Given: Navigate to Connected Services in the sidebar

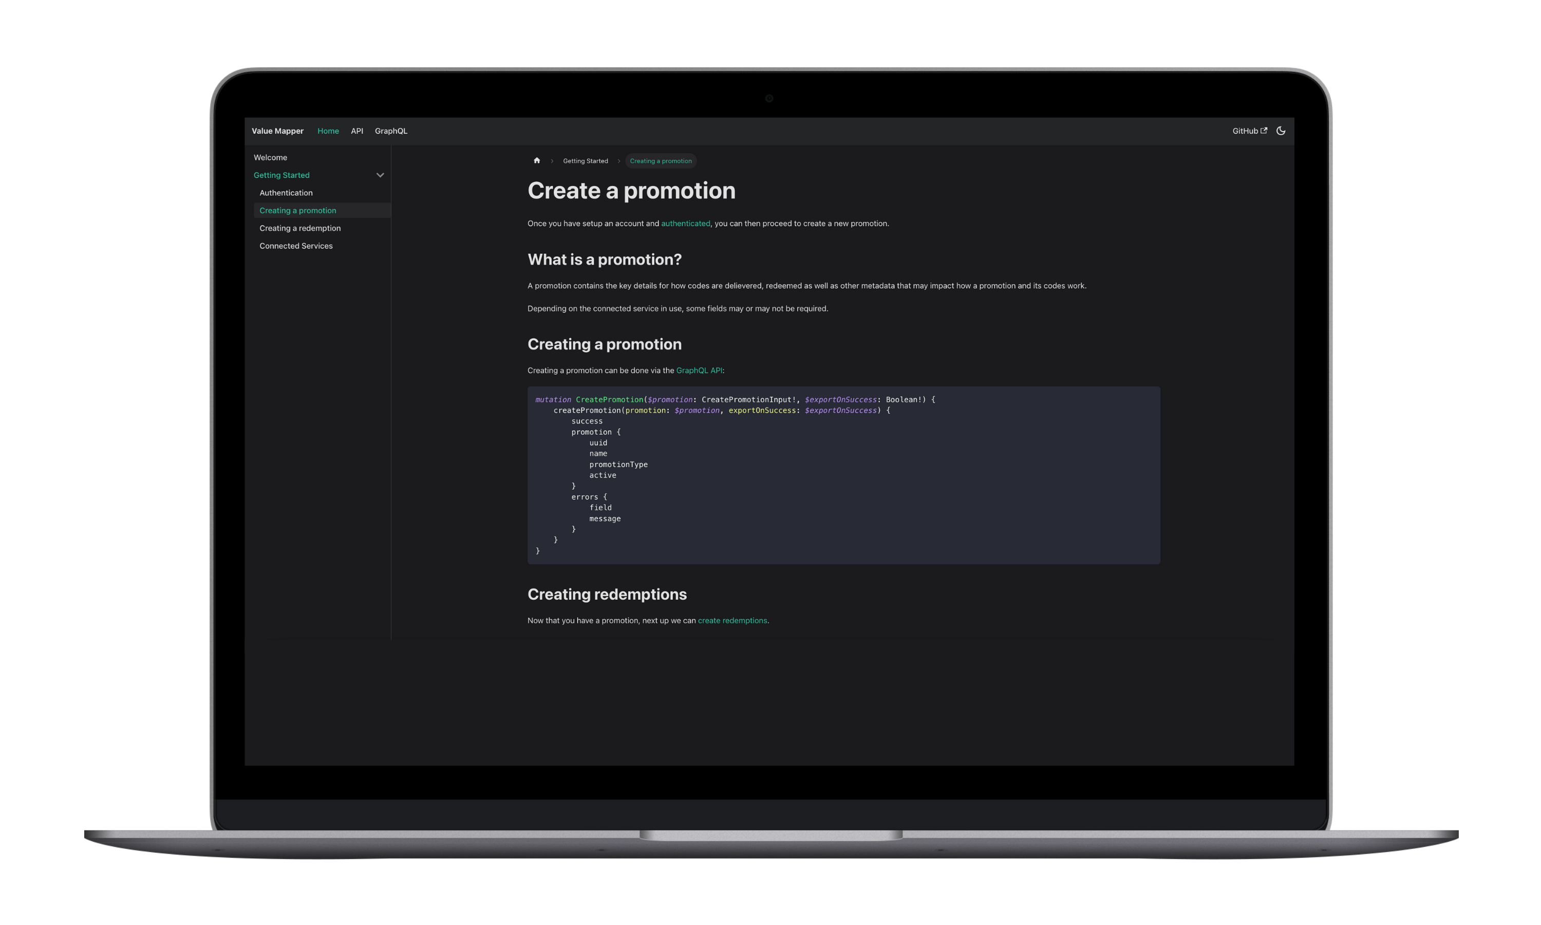Looking at the screenshot, I should pos(296,246).
